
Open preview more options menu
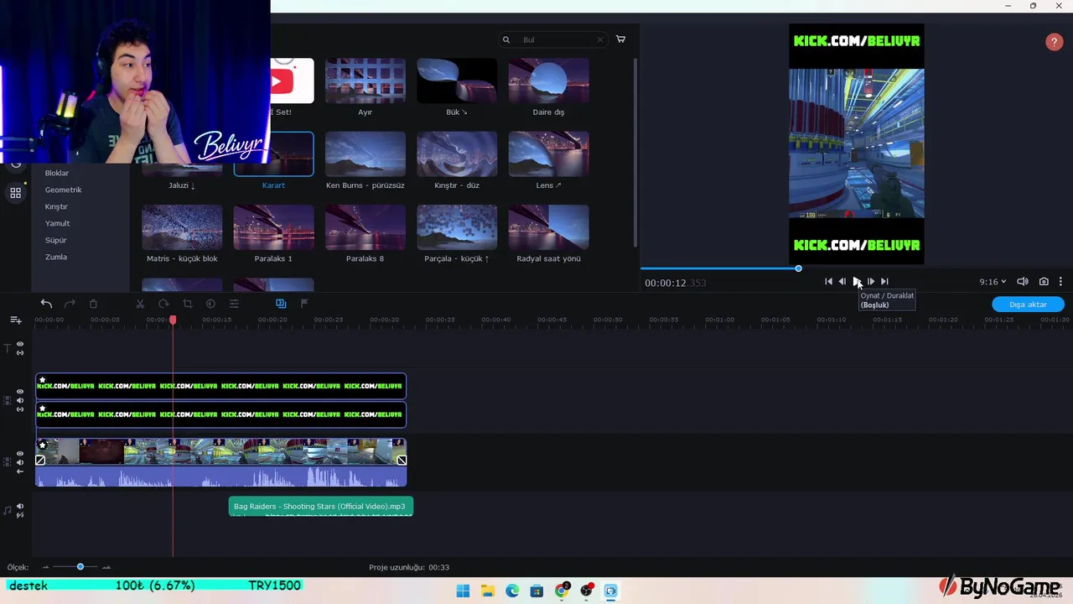coord(1060,282)
